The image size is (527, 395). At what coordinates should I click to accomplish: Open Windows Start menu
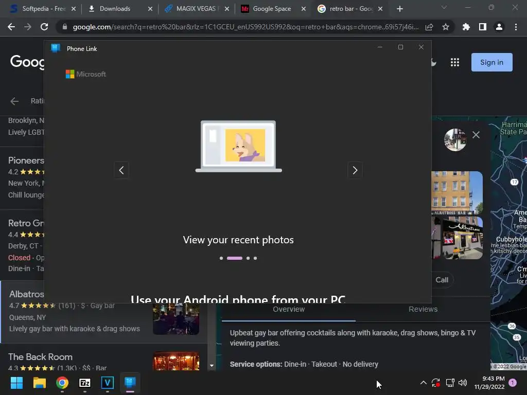(x=16, y=383)
